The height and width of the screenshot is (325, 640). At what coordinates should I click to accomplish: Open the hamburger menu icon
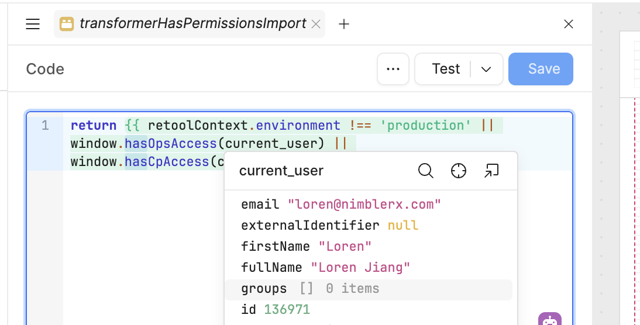(33, 24)
